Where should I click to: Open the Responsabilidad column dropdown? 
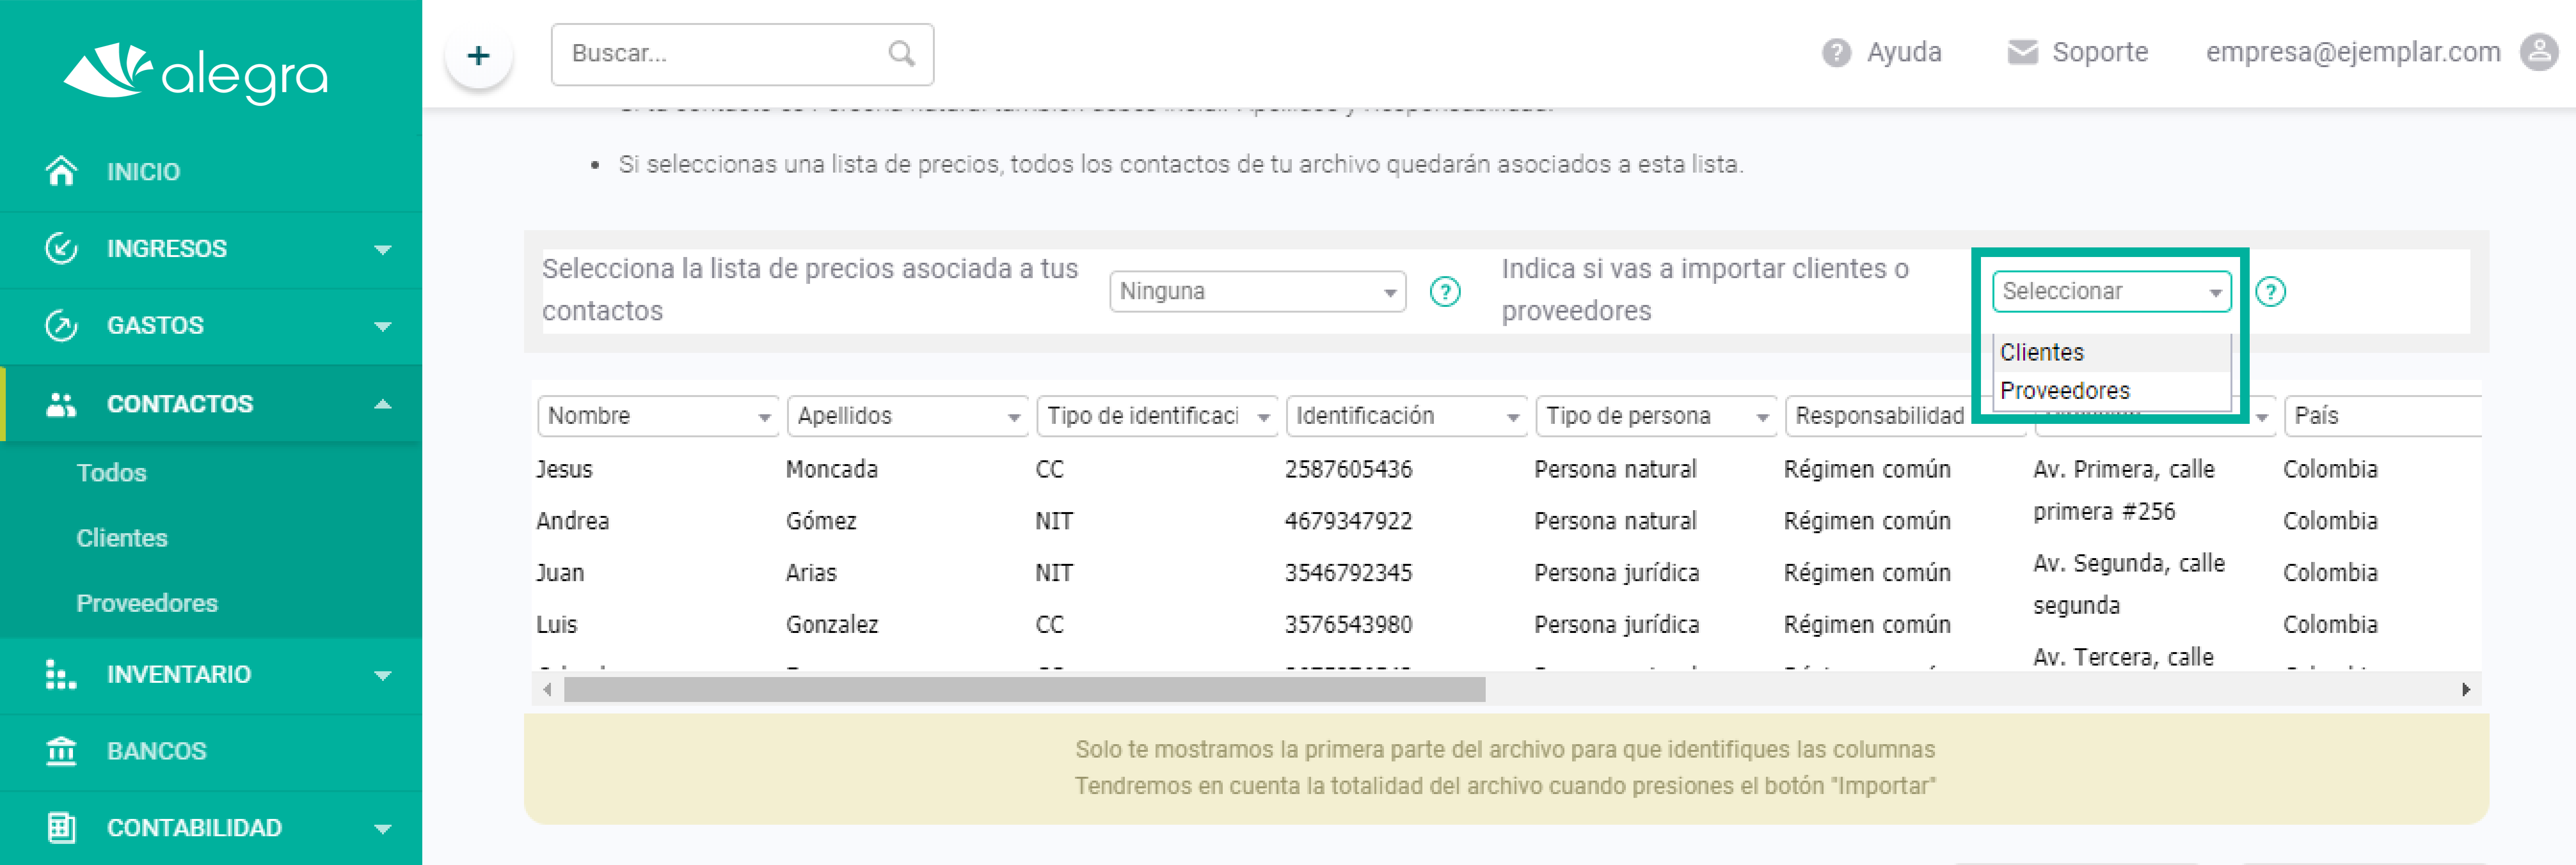point(1879,416)
